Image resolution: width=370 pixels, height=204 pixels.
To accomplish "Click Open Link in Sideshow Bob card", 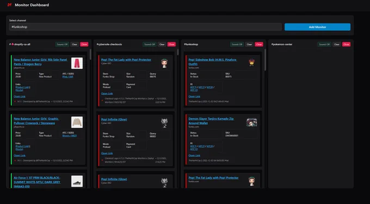I will point(194,97).
